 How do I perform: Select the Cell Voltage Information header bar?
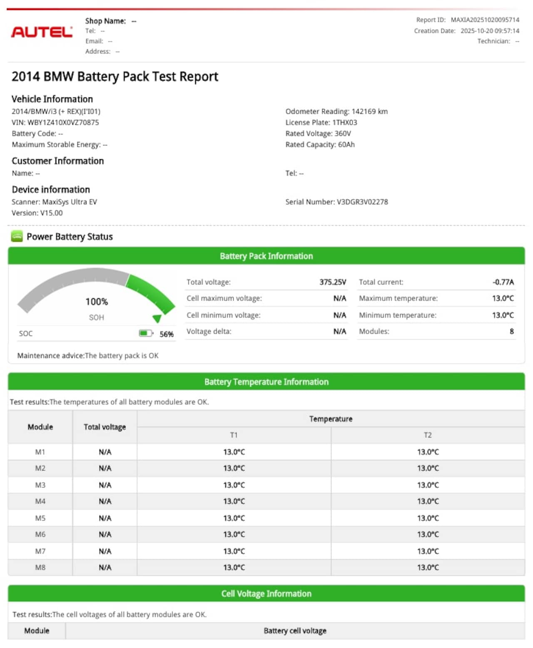click(266, 593)
